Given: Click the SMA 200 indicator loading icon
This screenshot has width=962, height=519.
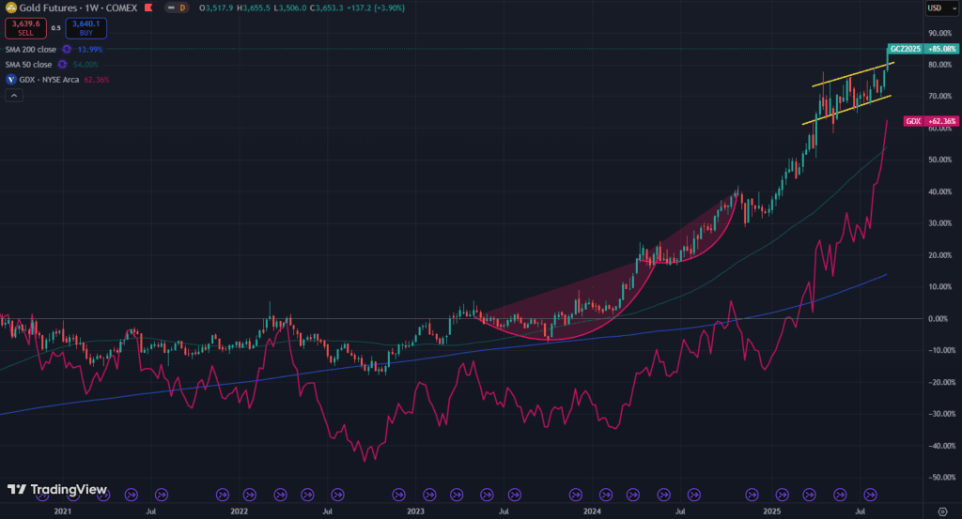Looking at the screenshot, I should tap(65, 48).
